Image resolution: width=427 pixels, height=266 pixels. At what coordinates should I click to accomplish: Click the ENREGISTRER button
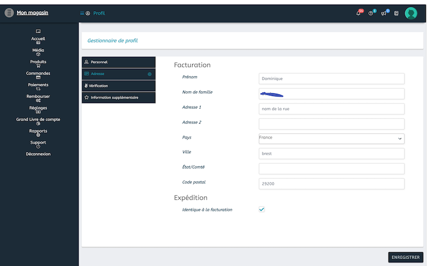pyautogui.click(x=406, y=257)
